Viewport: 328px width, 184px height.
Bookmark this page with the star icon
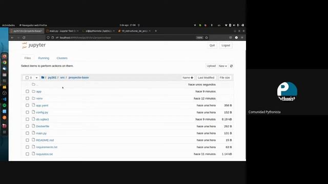coord(207,37)
